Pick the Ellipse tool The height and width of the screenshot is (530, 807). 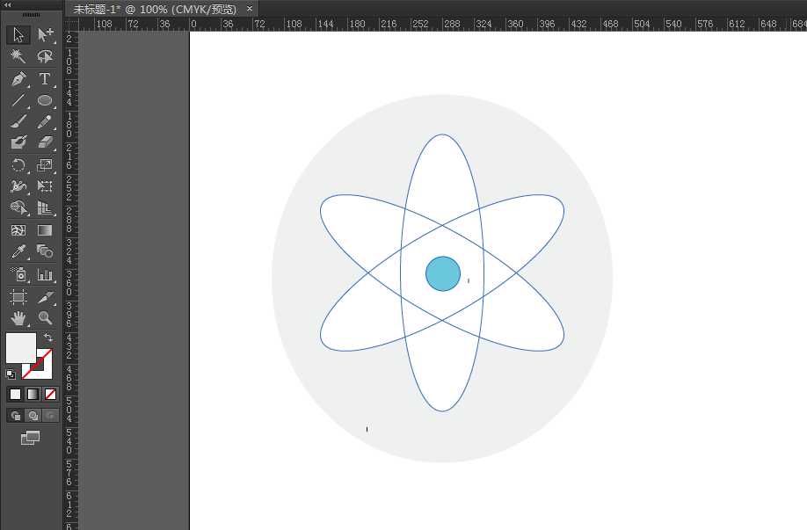point(46,99)
